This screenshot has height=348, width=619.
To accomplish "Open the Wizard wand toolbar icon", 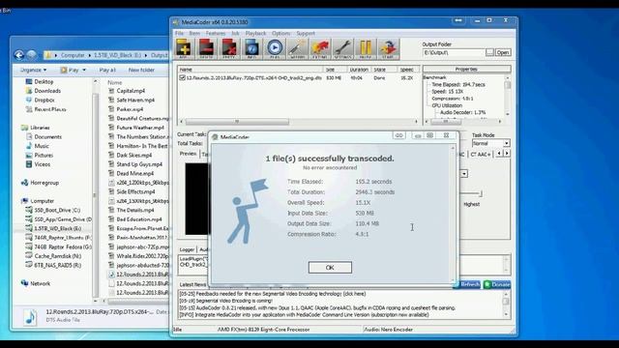I will click(x=297, y=49).
